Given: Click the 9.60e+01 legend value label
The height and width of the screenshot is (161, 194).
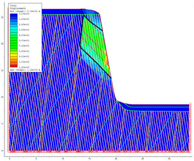Looking at the screenshot, I should [x=24, y=56].
